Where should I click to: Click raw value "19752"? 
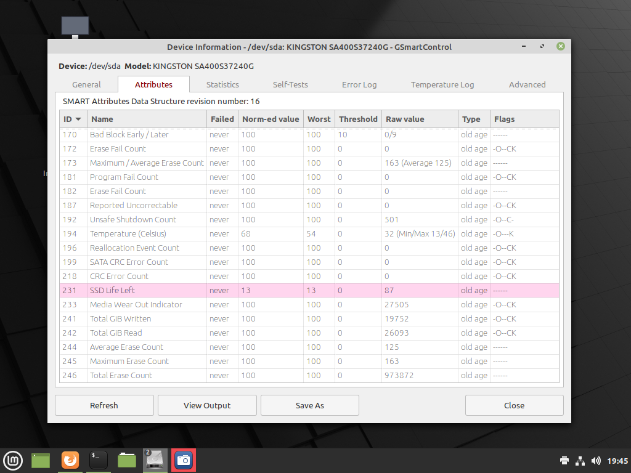(x=396, y=318)
